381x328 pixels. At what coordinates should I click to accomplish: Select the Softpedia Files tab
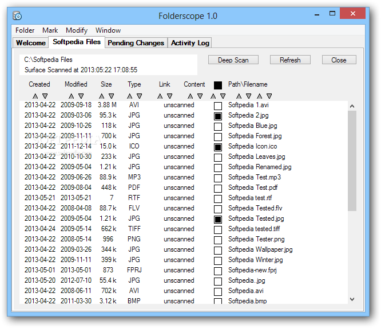pos(77,42)
